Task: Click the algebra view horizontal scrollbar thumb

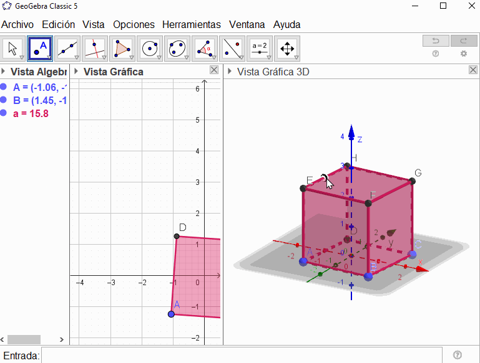Action: (x=24, y=339)
